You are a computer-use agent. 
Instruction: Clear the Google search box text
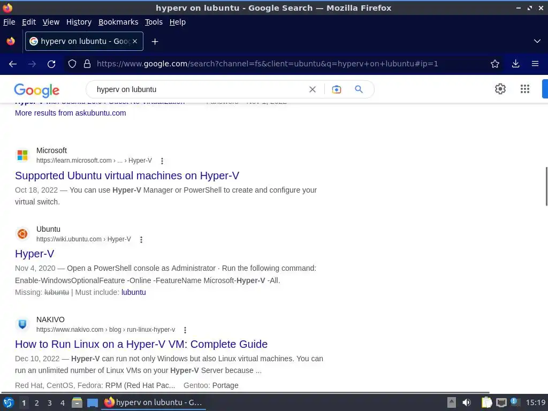coord(313,89)
